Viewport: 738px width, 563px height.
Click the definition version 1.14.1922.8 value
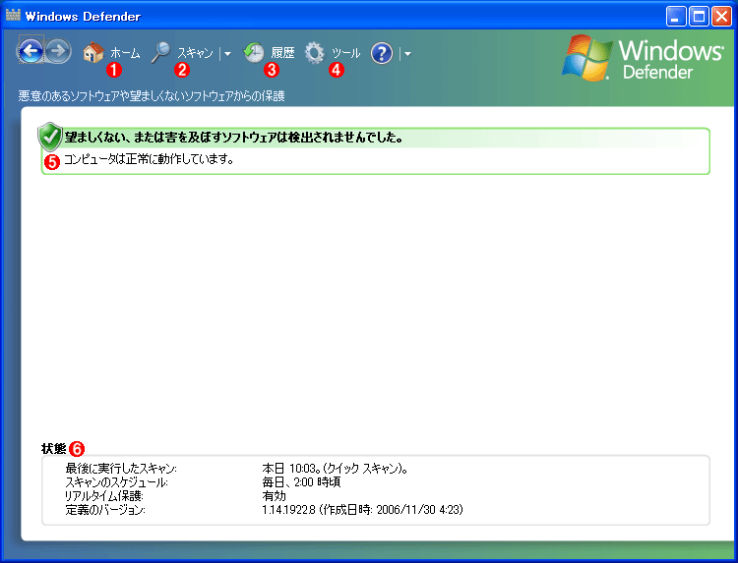click(x=362, y=509)
